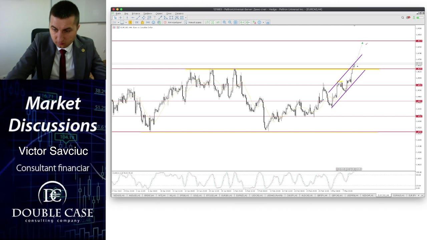Expand the chart type dropdown arrow

coord(118,22)
